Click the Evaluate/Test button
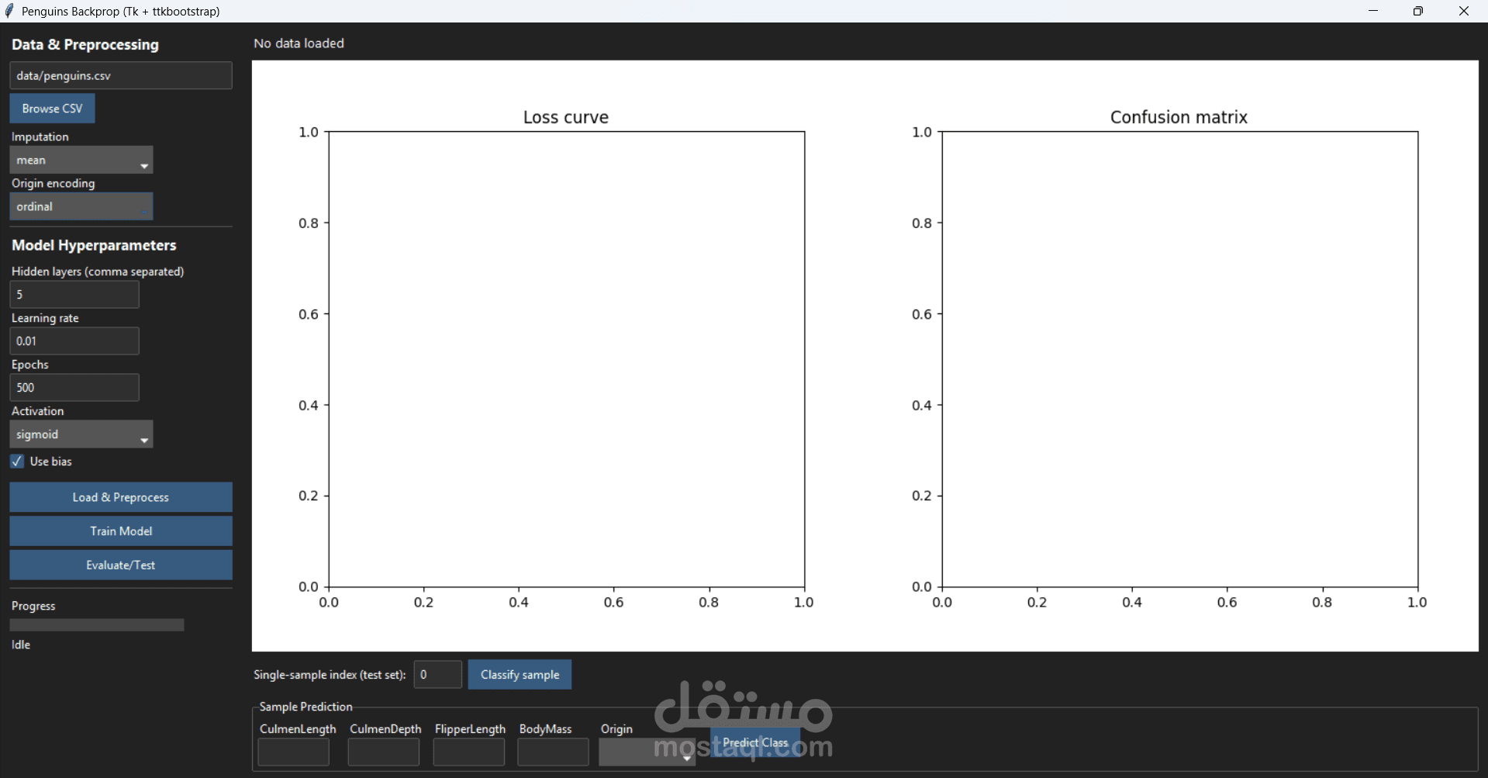The height and width of the screenshot is (778, 1488). [x=121, y=565]
